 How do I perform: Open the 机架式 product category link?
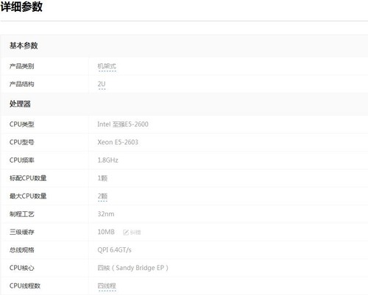coord(107,66)
